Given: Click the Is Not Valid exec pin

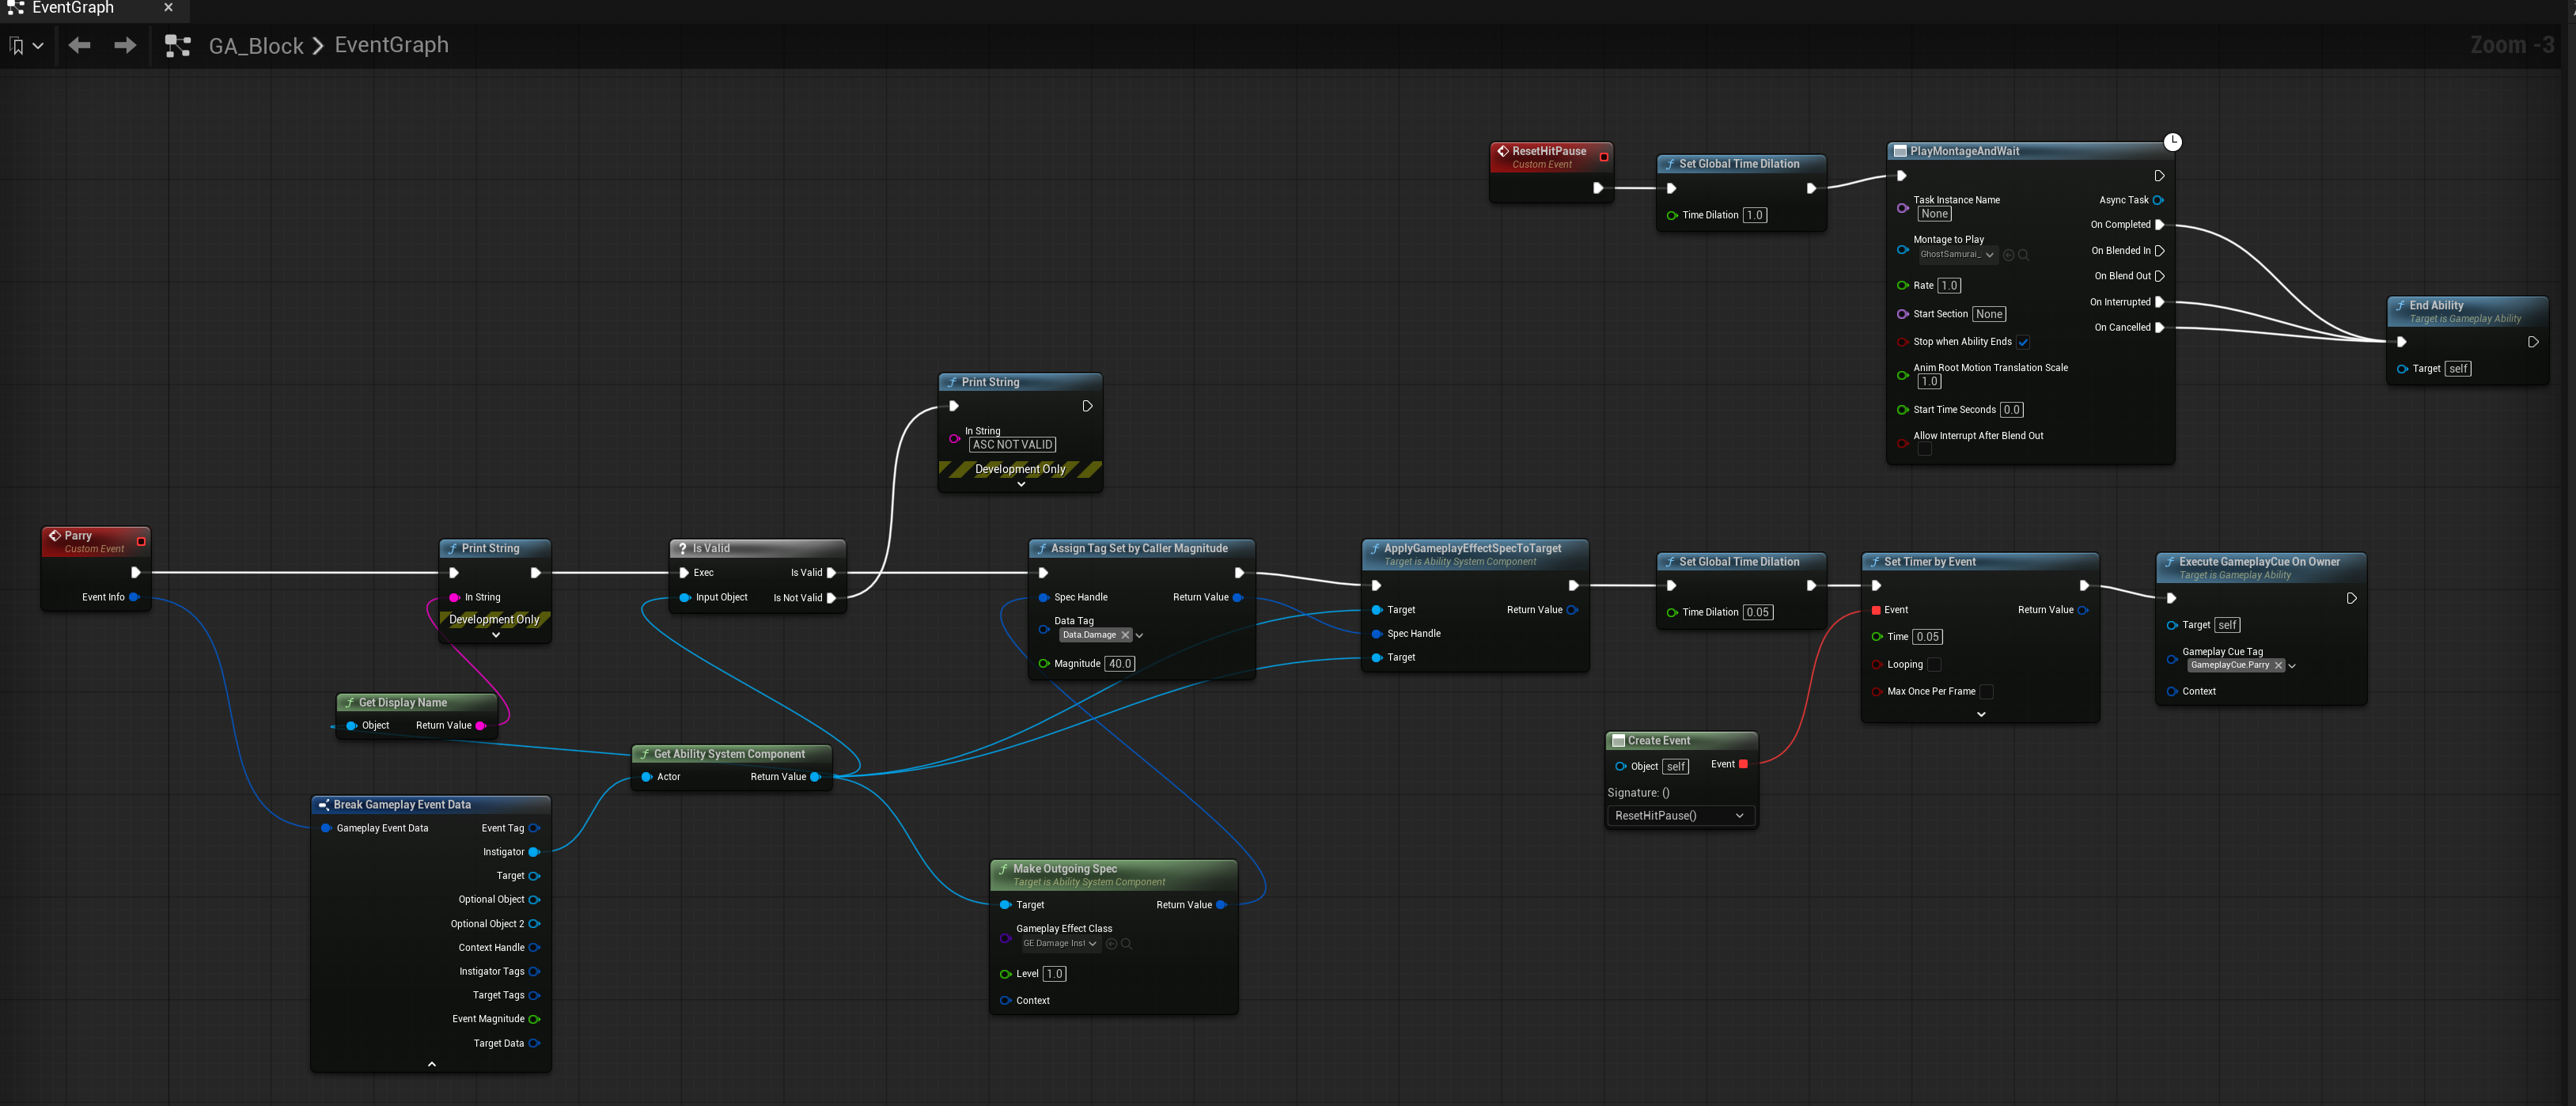Looking at the screenshot, I should (831, 598).
